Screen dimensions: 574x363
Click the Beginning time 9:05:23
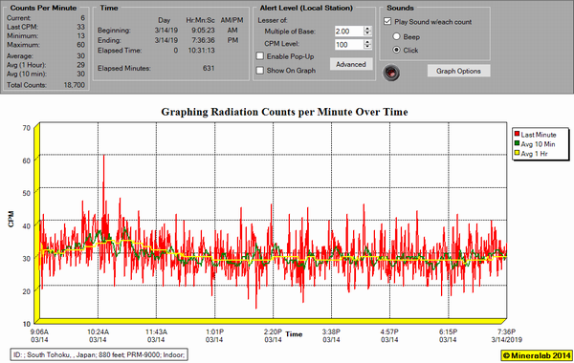pos(203,30)
